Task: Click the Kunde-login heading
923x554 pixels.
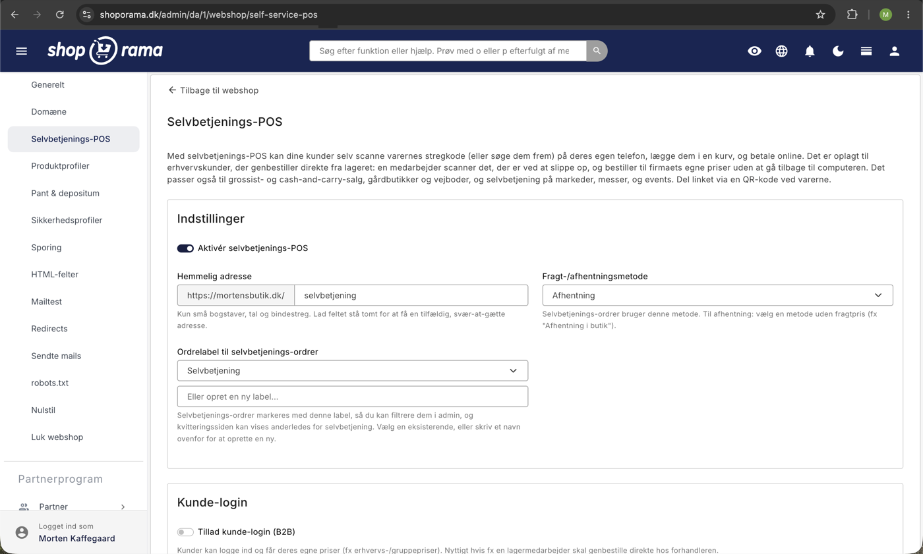Action: (212, 502)
